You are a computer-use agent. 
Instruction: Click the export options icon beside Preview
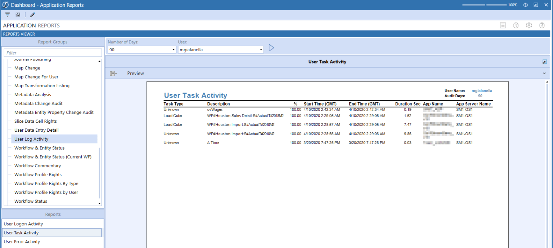point(113,73)
